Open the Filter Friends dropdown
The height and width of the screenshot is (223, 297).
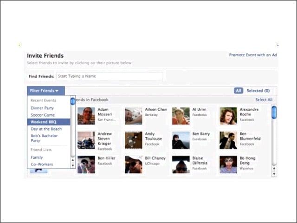[45, 91]
